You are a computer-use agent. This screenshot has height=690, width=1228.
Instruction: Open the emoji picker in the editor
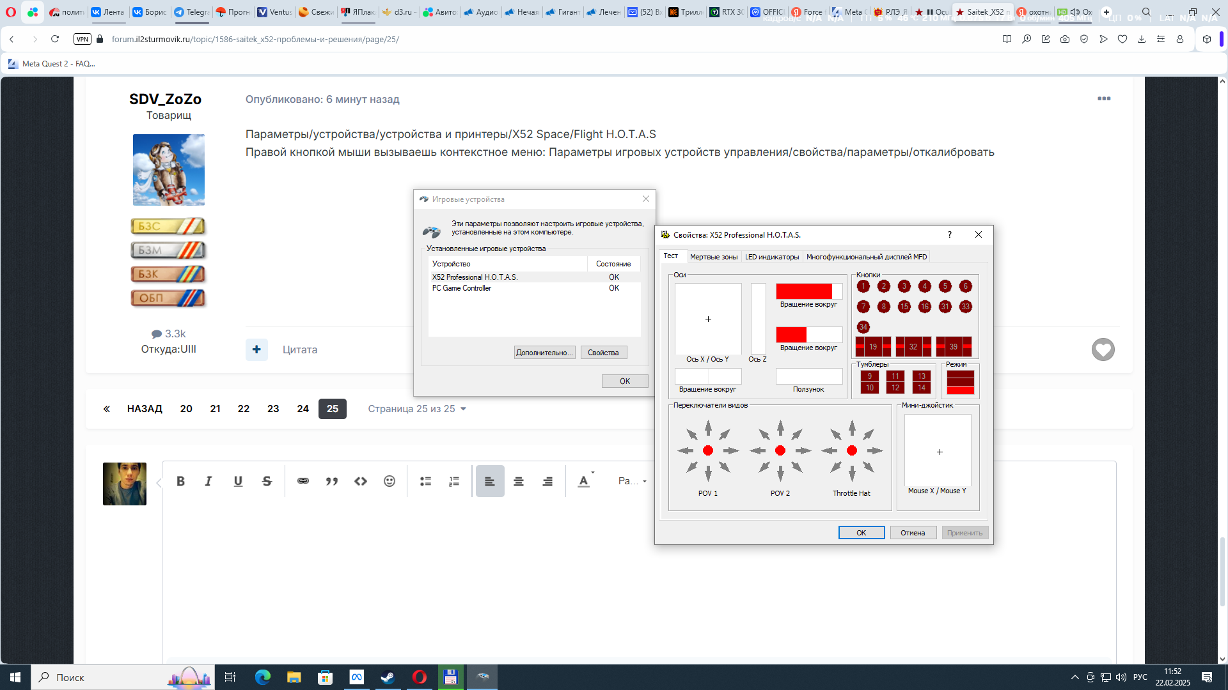[390, 481]
